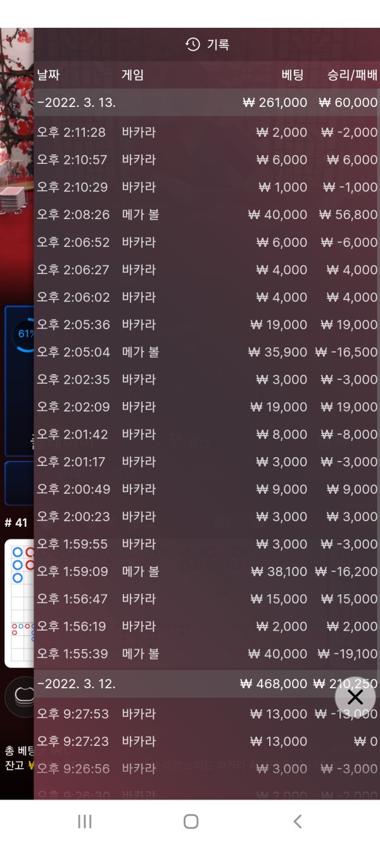380x844 pixels.
Task: Select the 오후 1:55:39 메가 볼 row
Action: click(x=206, y=653)
